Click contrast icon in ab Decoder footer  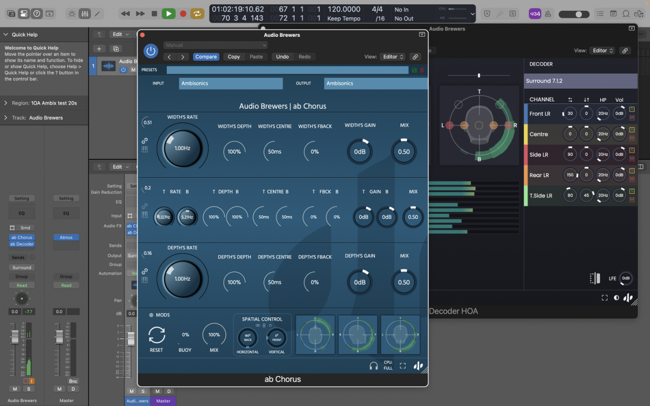616,298
